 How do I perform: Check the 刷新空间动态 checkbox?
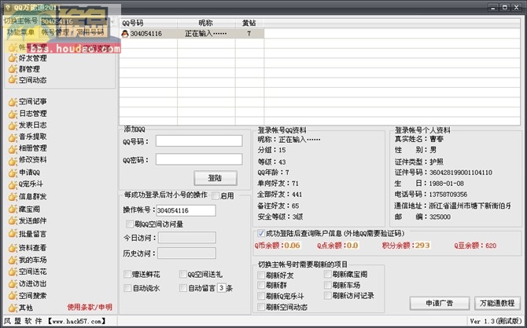click(x=261, y=307)
